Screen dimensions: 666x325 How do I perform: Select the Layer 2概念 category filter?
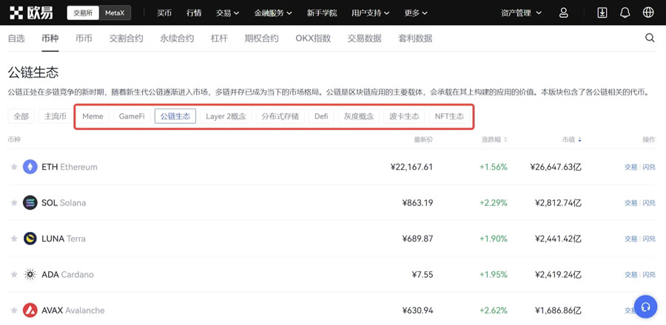pyautogui.click(x=226, y=116)
